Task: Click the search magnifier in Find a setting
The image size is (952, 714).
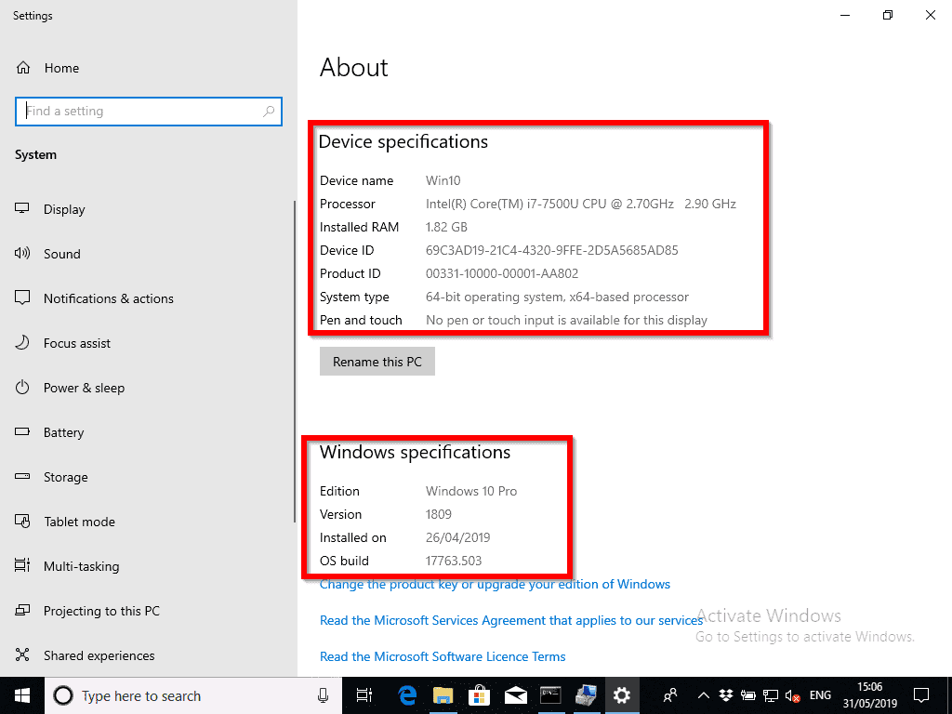Action: 269,112
